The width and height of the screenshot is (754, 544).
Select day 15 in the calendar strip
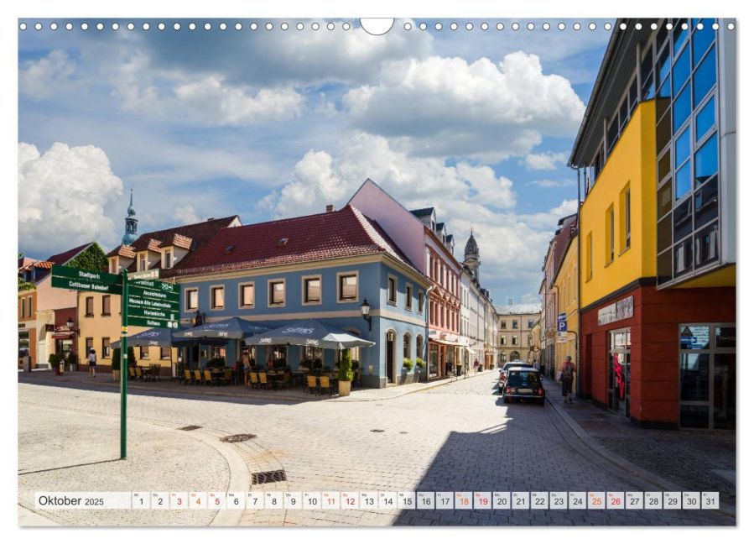click(x=407, y=501)
